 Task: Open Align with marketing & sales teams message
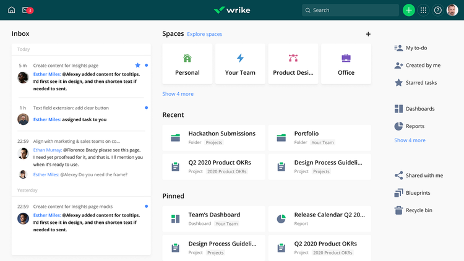(76, 142)
